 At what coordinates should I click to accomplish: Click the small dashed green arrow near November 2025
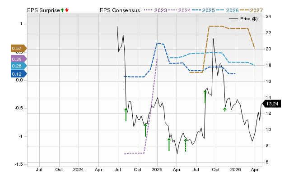[x=225, y=109]
